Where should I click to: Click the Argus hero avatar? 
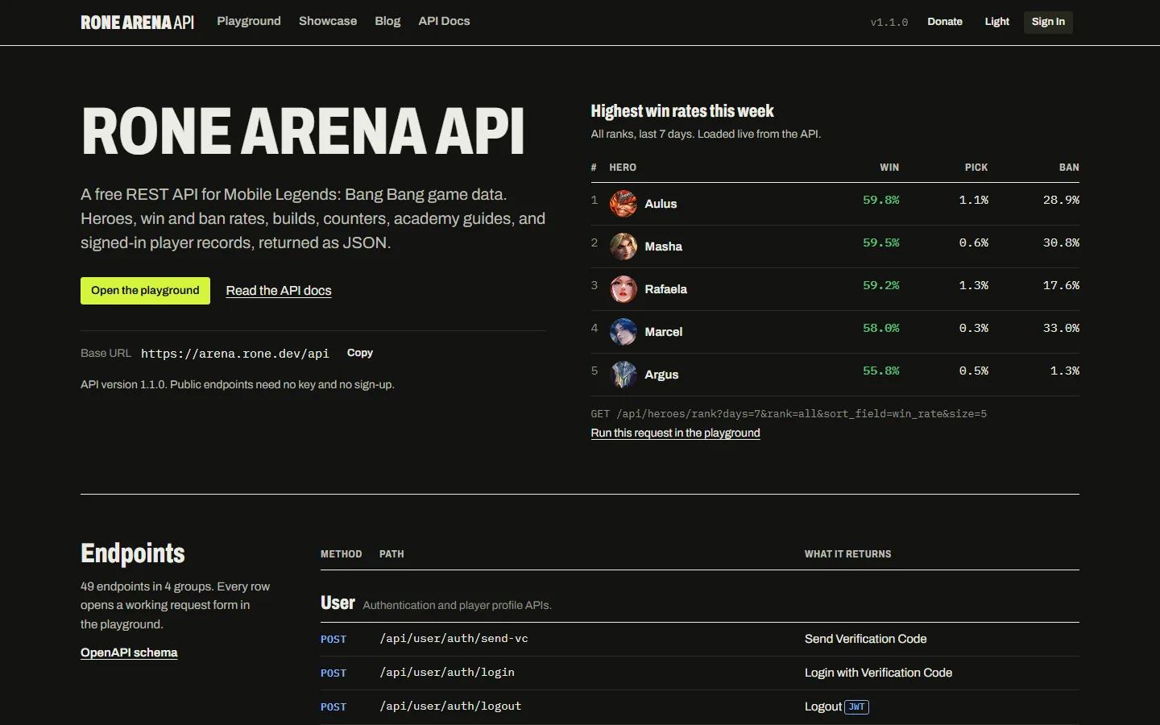[x=623, y=375]
